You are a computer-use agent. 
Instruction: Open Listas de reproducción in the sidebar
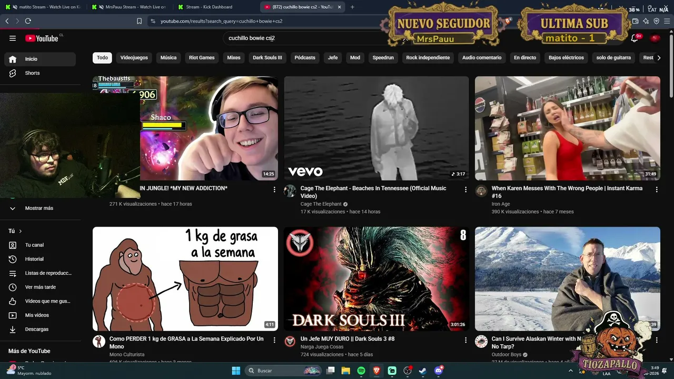pos(40,273)
